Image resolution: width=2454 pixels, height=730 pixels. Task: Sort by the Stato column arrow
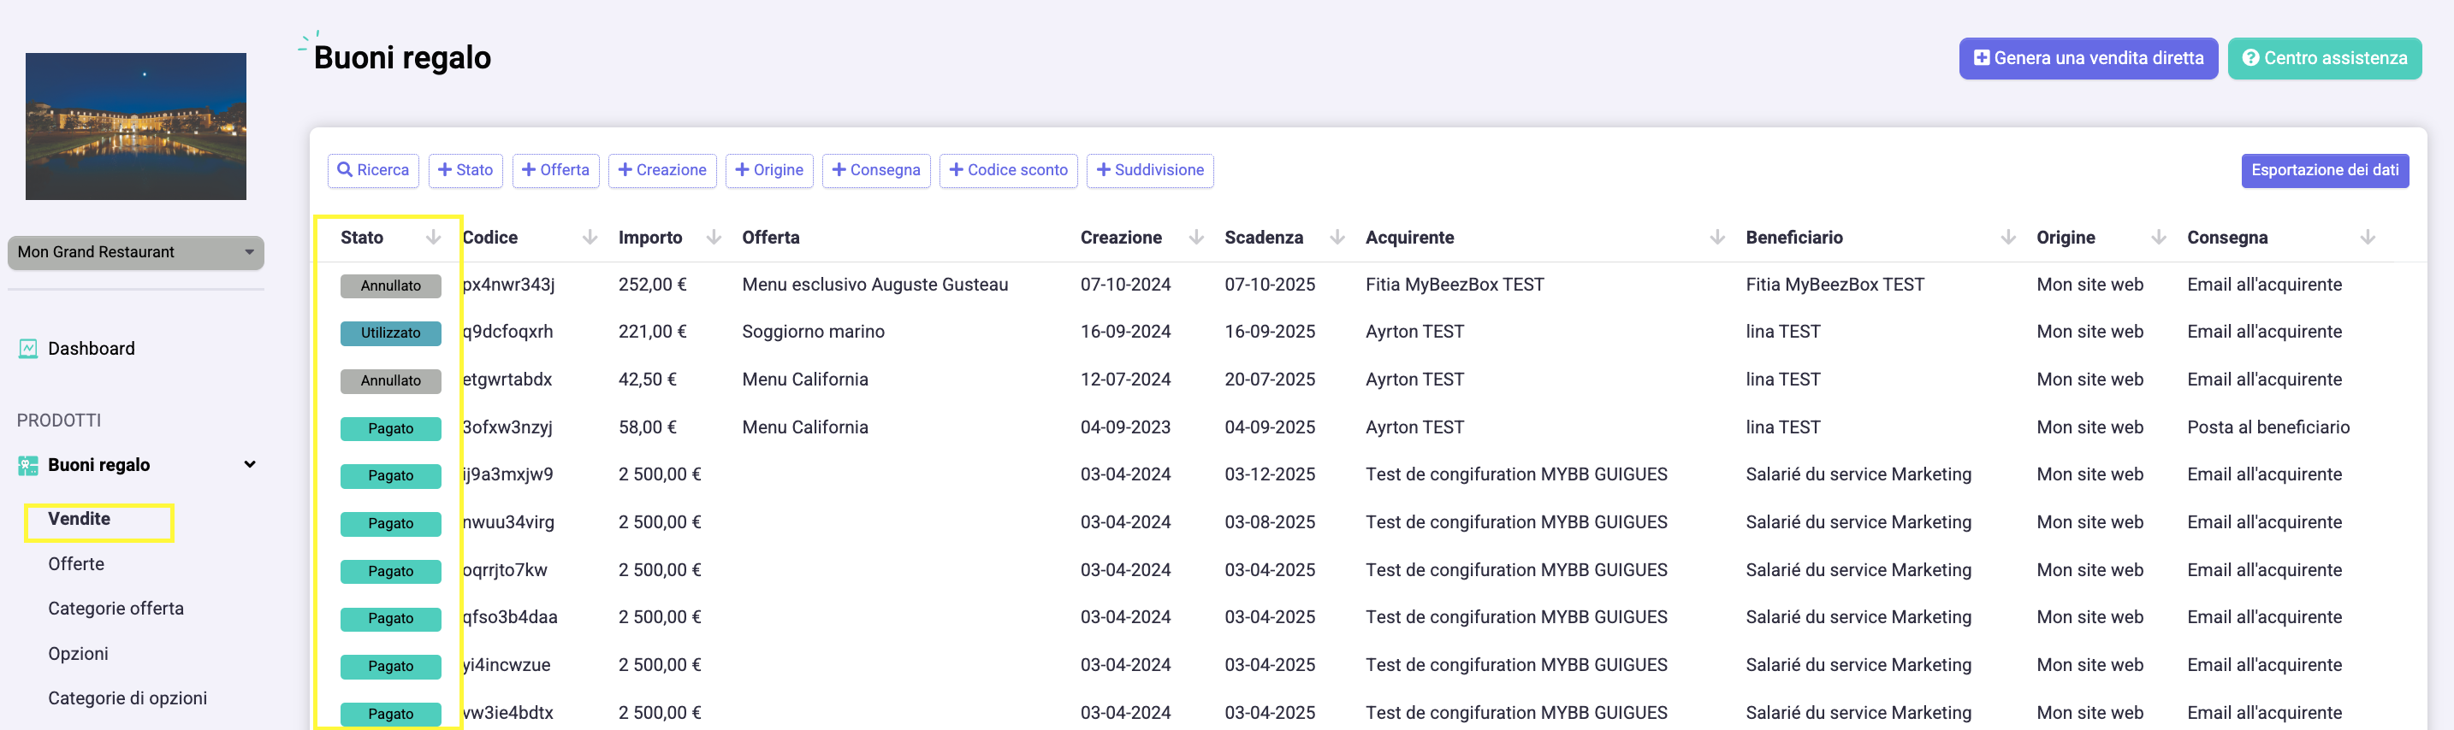pyautogui.click(x=434, y=238)
